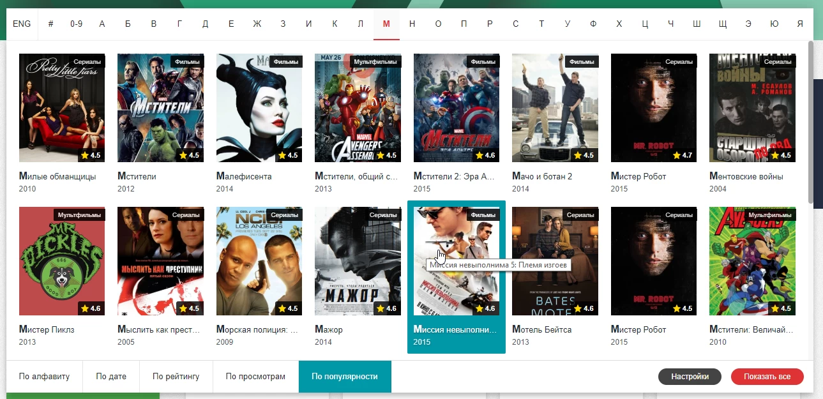Open the Мистер Робот poster rated 4.5
Viewport: 823px width, 399px height.
click(x=654, y=261)
